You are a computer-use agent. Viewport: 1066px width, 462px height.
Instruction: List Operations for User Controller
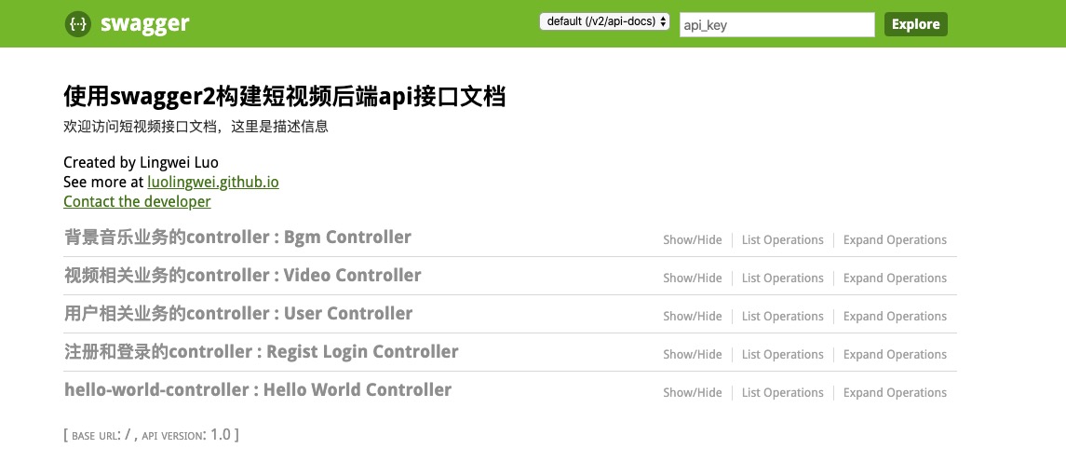pos(782,316)
